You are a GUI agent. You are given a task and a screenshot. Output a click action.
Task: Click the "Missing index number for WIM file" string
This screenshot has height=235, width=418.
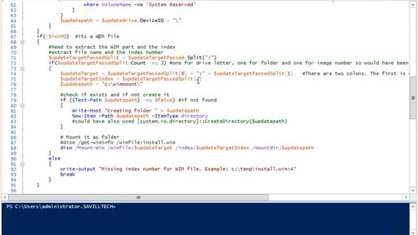coord(197,169)
